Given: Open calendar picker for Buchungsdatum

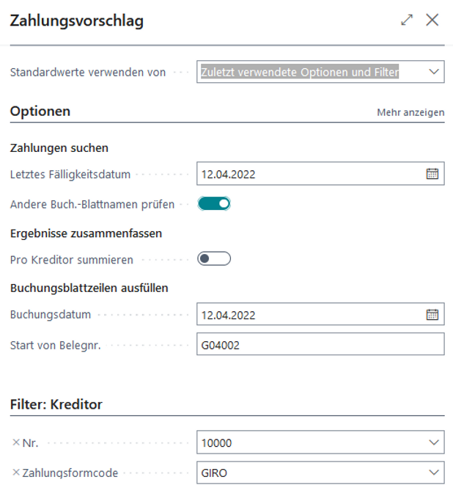Looking at the screenshot, I should 432,315.
